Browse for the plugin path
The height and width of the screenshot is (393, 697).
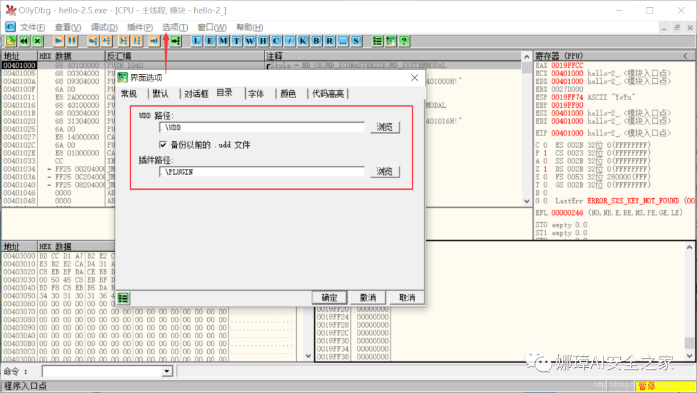(x=385, y=172)
